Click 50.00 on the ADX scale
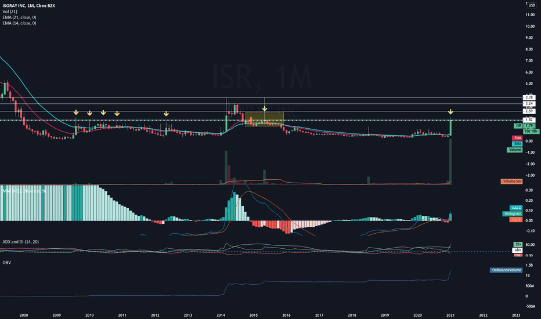Image resolution: width=541 pixels, height=319 pixels. click(530, 245)
